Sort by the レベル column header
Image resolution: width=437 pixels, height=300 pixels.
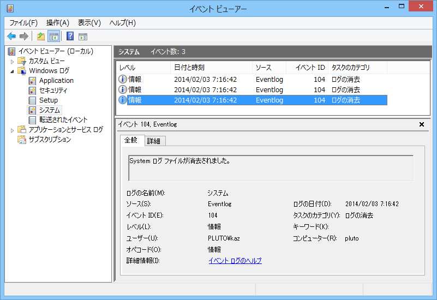click(143, 68)
